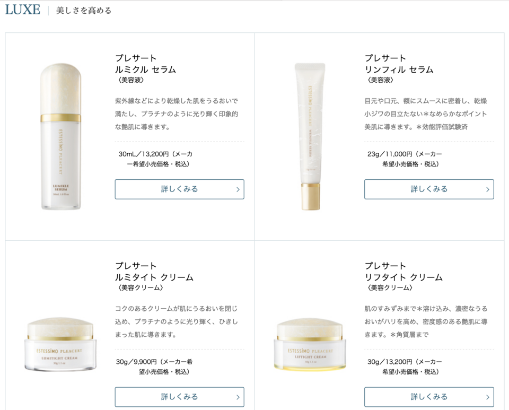This screenshot has width=509, height=410.
Task: Click the Lumitight Cream jar image
Action: click(60, 344)
